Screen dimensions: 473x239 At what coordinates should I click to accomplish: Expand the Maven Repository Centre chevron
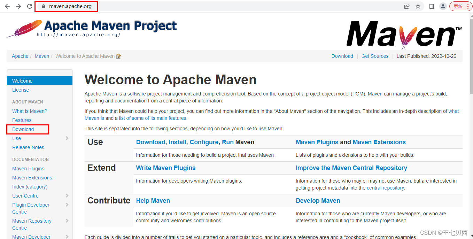[x=67, y=221]
